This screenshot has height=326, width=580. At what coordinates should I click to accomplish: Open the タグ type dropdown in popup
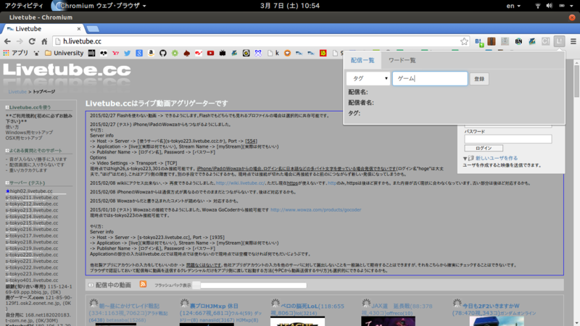coord(368,78)
